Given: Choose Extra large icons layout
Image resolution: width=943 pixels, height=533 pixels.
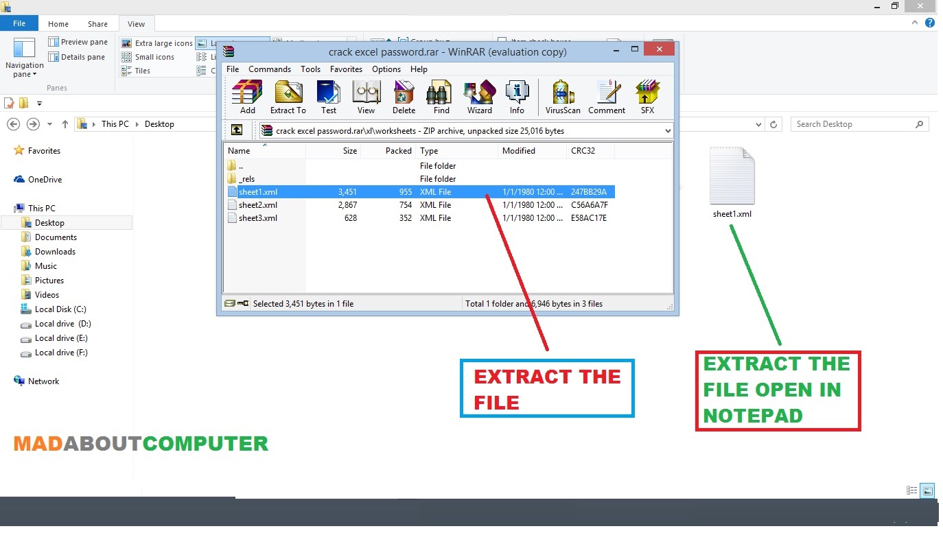Looking at the screenshot, I should pos(157,43).
